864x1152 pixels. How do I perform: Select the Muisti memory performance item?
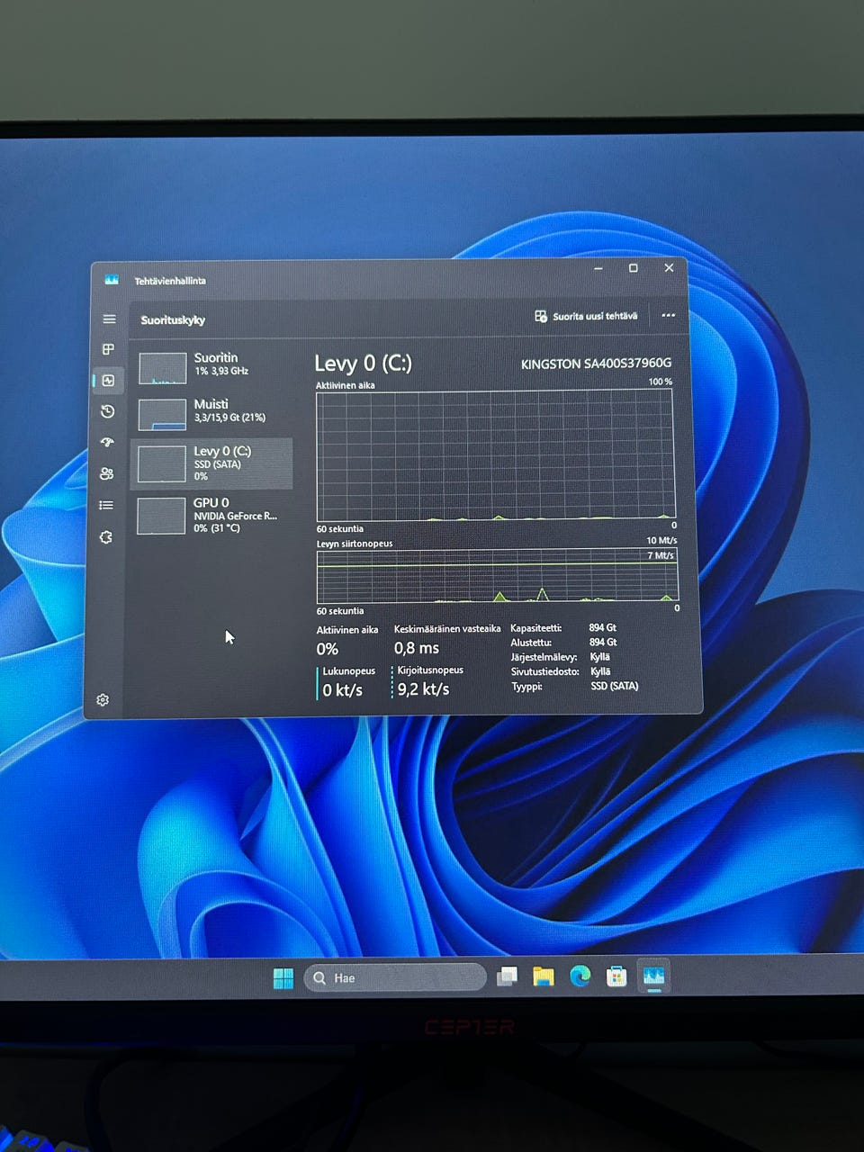[x=212, y=413]
